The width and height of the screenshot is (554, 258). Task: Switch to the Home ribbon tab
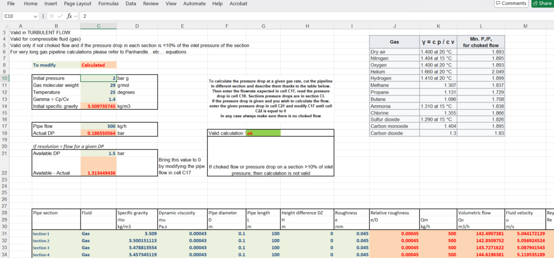(x=31, y=4)
